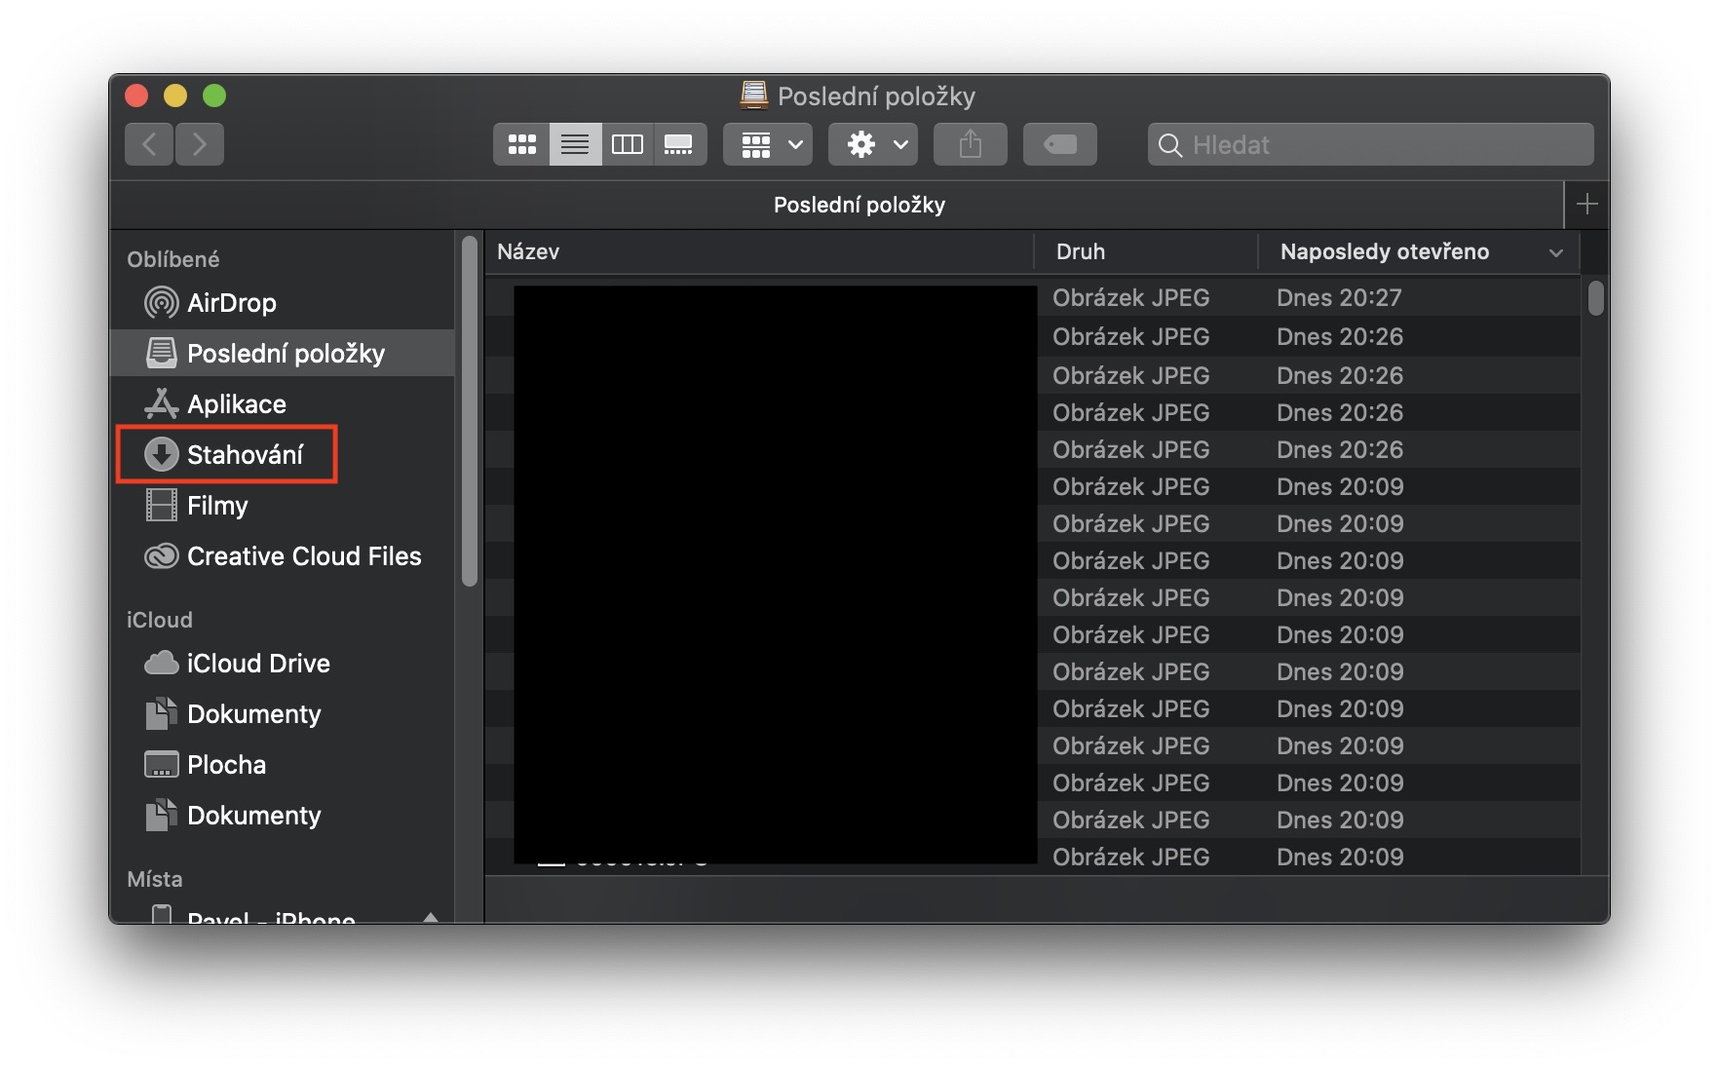
Task: Click Obrázek JPEG in the Dnes 20:27 row
Action: tap(1130, 297)
